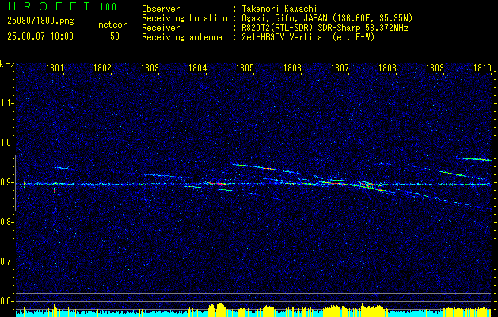Click location Ogaki, Gifu, JAPAN text
The image size is (498, 317).
point(327,18)
